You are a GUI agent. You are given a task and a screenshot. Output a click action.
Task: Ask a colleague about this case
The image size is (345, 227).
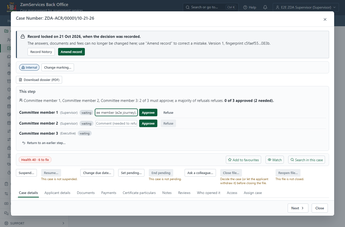[x=200, y=173]
